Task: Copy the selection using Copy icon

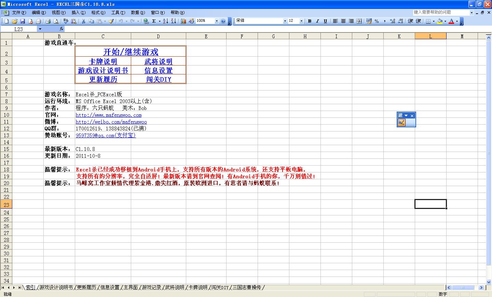Action: pos(91,21)
